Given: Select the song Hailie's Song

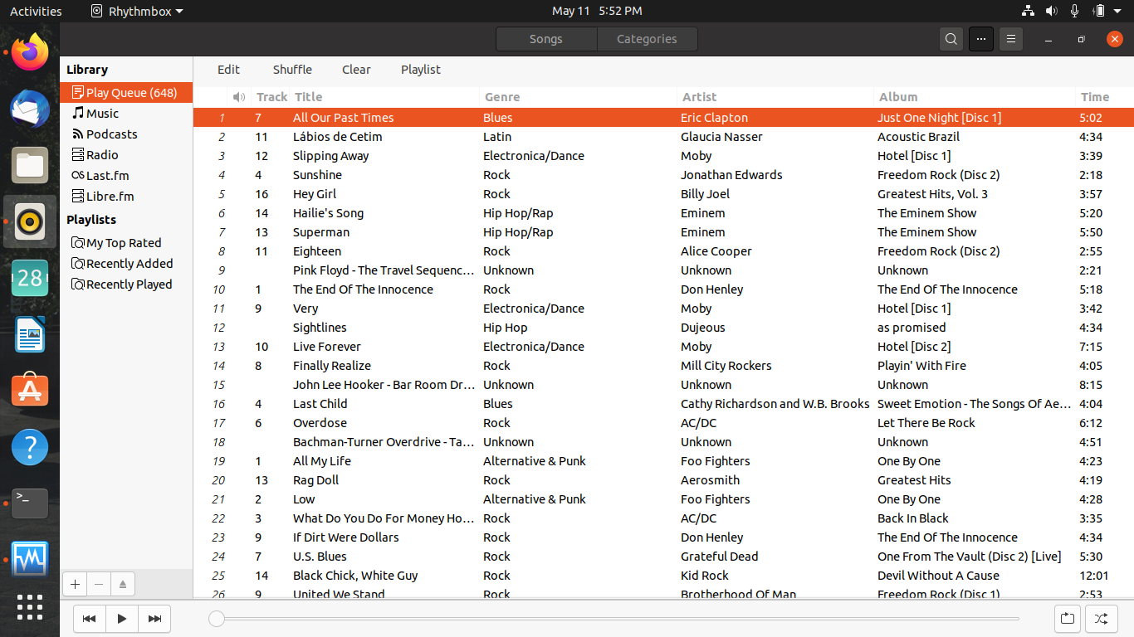Looking at the screenshot, I should point(328,213).
